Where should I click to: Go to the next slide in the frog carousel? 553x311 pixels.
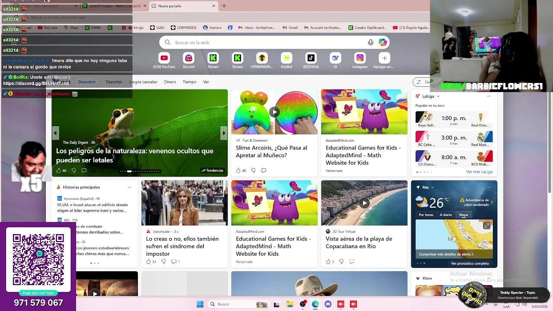224,133
